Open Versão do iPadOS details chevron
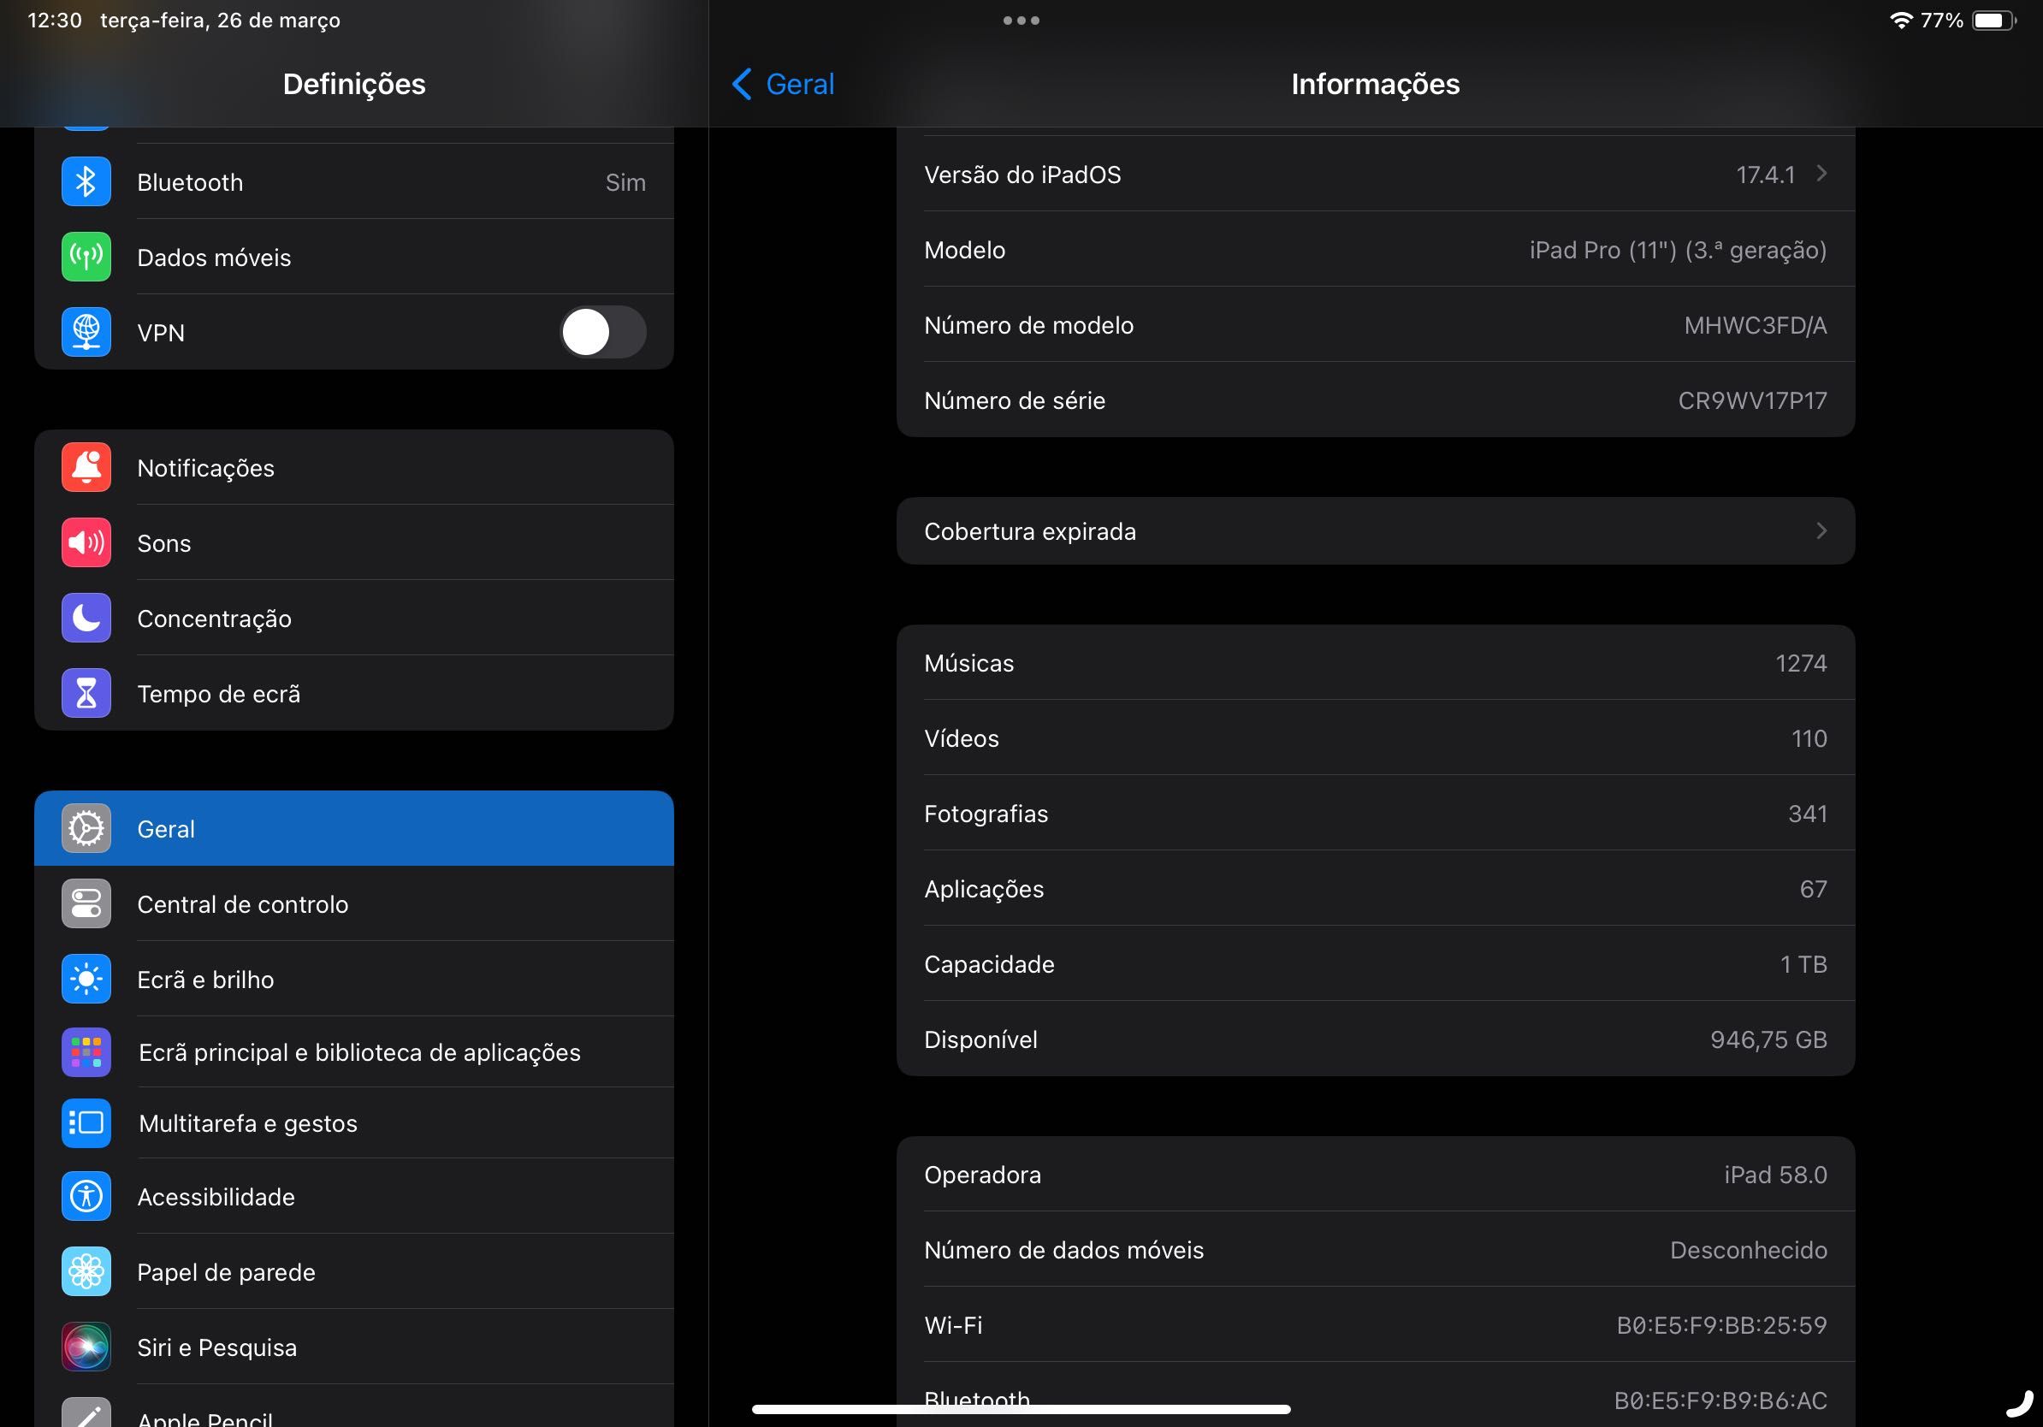The height and width of the screenshot is (1427, 2043). [x=1821, y=174]
